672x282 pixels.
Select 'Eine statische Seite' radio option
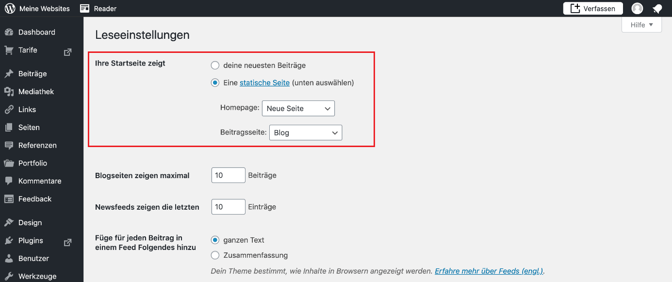point(215,83)
